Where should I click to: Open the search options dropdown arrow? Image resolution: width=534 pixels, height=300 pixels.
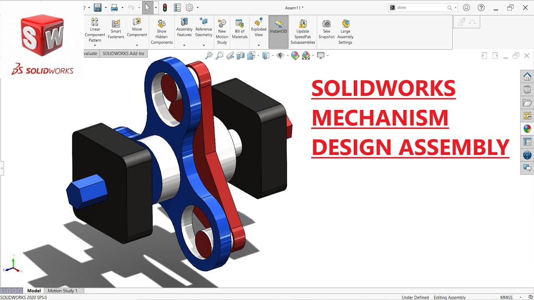click(x=456, y=8)
